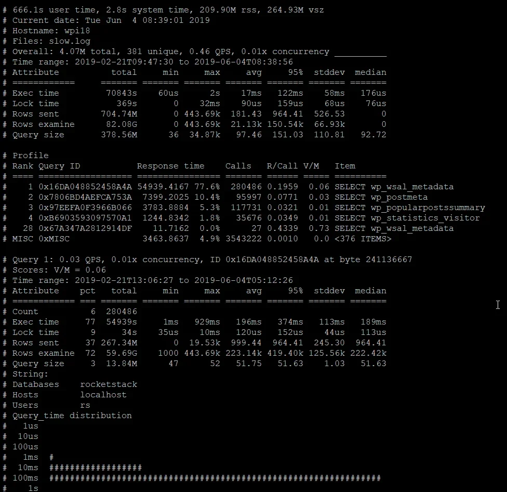Viewport: 507px width, 492px height.
Task: Select query ID 0xB6903593097570A1
Action: (x=85, y=218)
